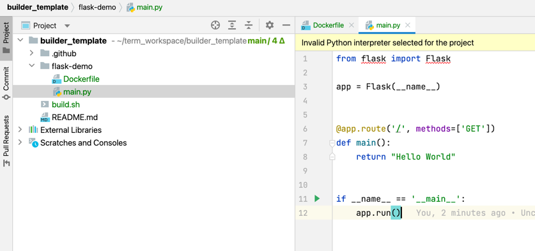This screenshot has height=251, width=535.
Task: Select the .github folder row
Action: [154, 53]
